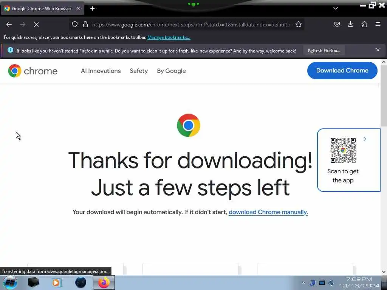
Task: Click the security shield tray icon
Action: tap(313, 283)
